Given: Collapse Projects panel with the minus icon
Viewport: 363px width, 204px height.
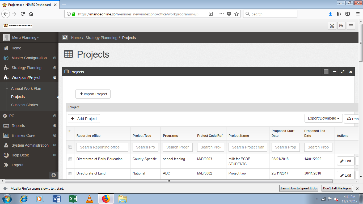Looking at the screenshot, I should coord(335,72).
